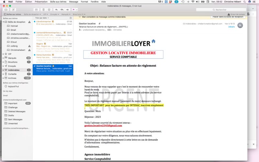Collapse the Boîte de réception mailbox tree
Viewport: 259px width, 162px height.
[x=3, y=22]
